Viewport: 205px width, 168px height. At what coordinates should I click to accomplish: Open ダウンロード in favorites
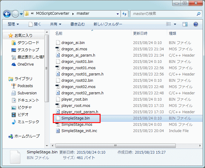tap(28, 43)
